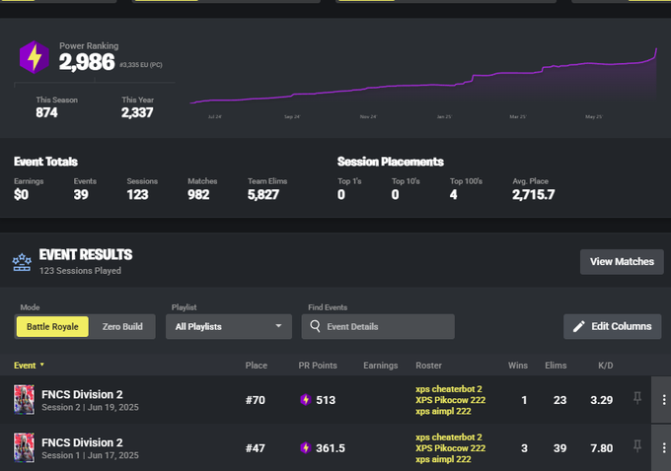Screen dimensions: 671x471
Task: Click the This Year value 2,337
Action: tap(137, 112)
